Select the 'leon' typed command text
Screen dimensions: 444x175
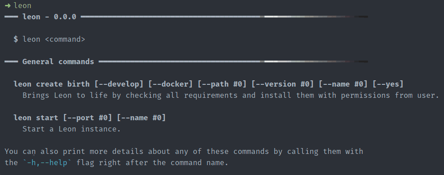click(x=22, y=6)
